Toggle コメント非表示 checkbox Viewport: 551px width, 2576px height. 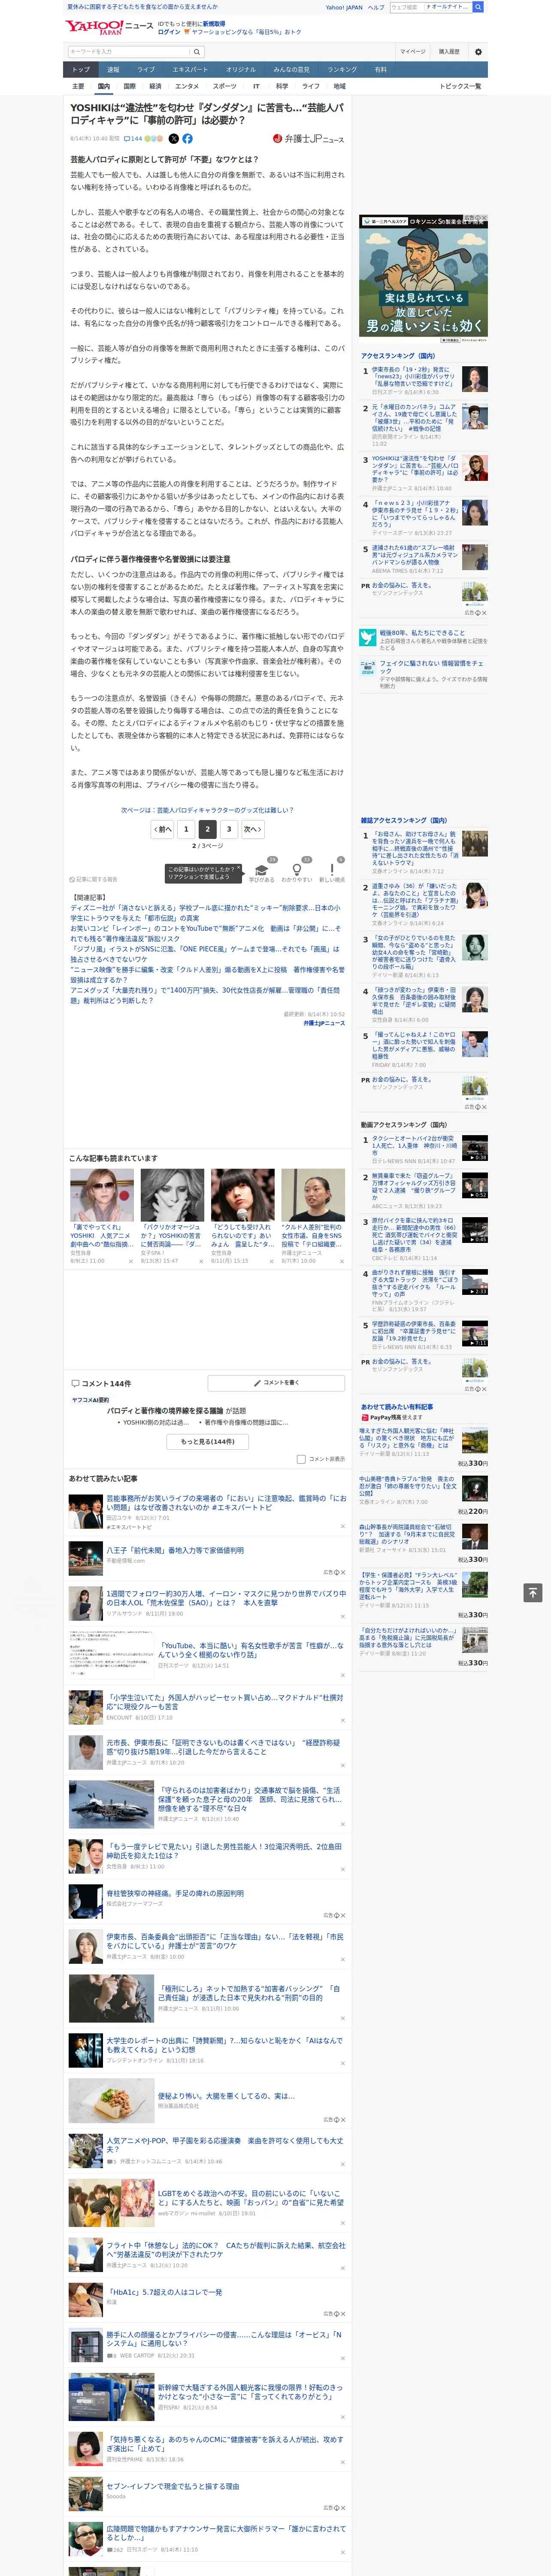pos(301,1459)
